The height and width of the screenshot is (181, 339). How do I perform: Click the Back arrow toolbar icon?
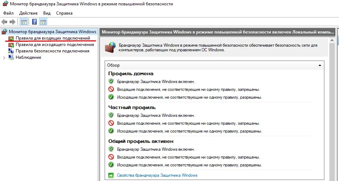pos(4,22)
